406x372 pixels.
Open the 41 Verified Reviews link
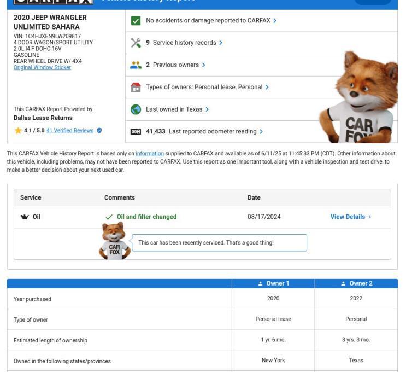(x=70, y=130)
